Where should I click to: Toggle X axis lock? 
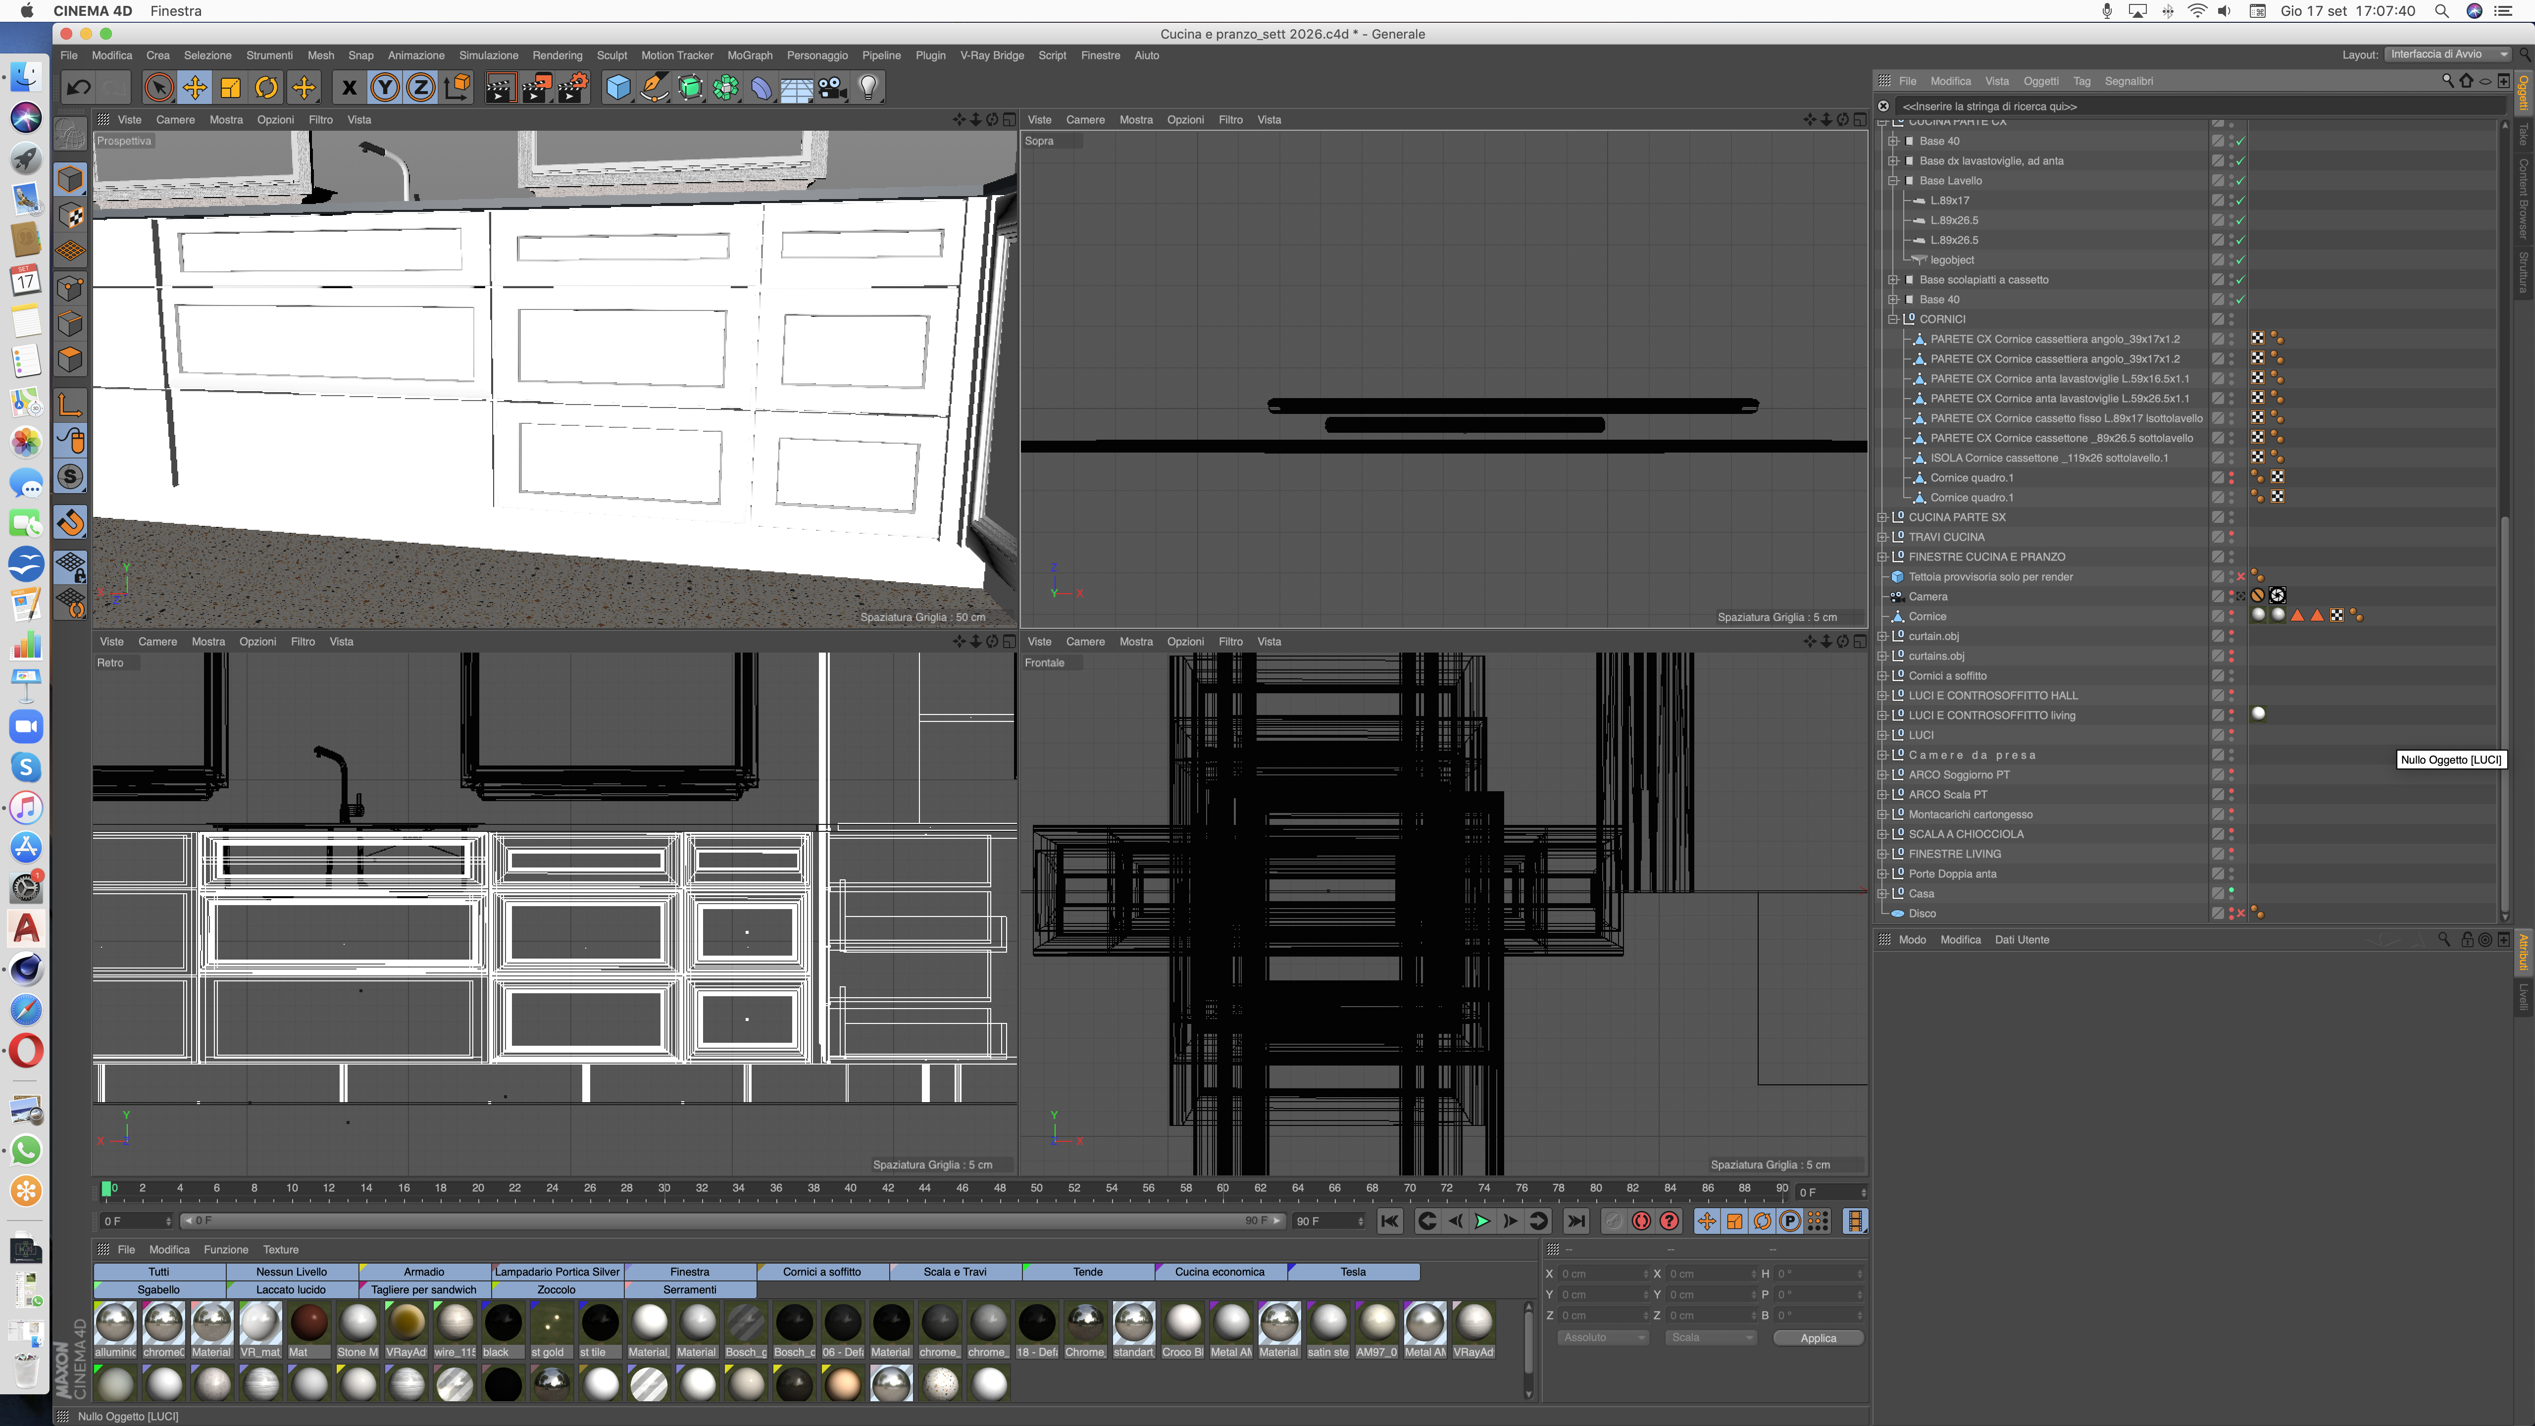[x=349, y=88]
